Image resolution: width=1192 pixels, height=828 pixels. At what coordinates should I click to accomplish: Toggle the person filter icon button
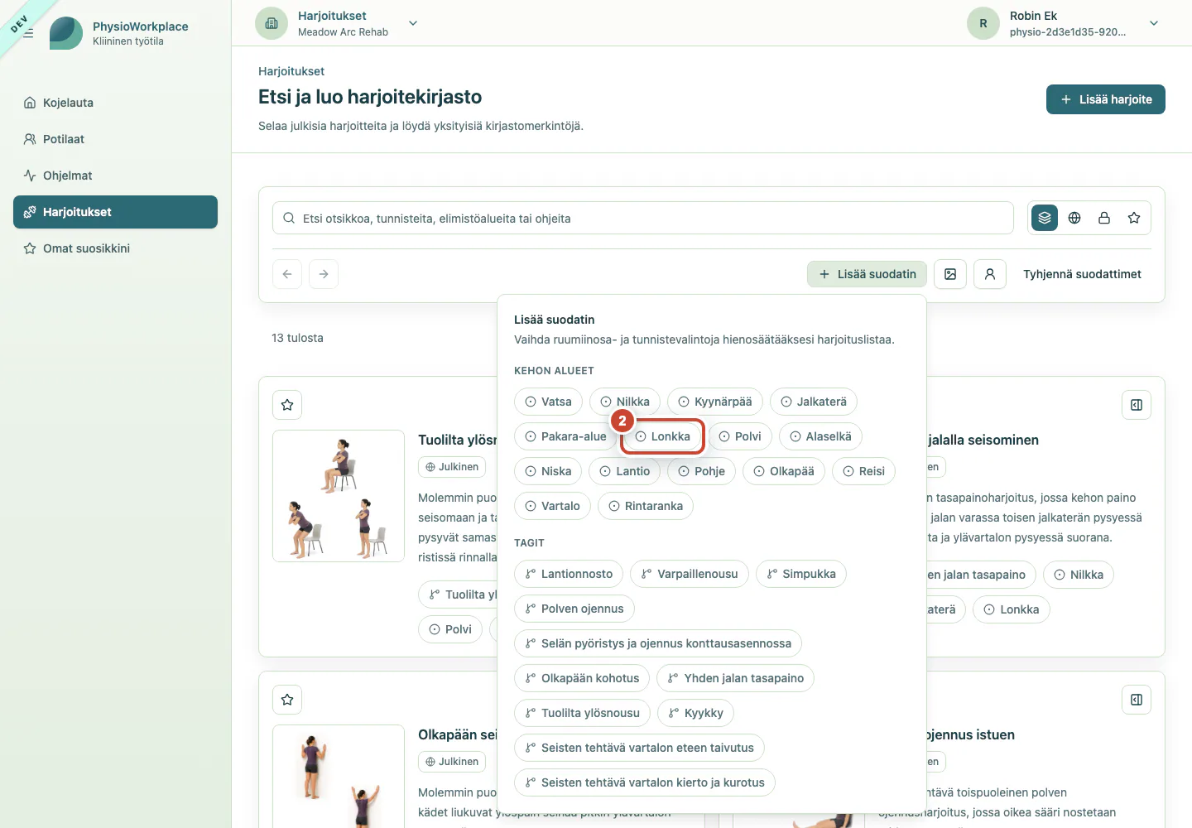990,274
